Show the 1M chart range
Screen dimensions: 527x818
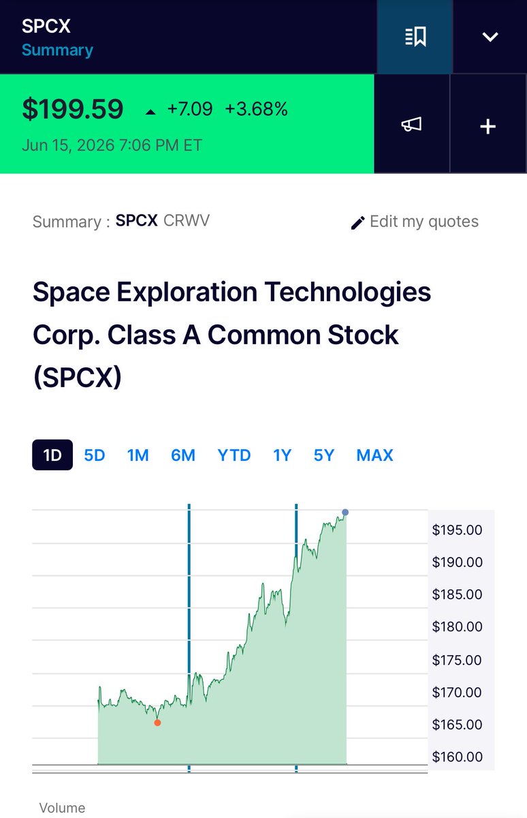[x=138, y=455]
